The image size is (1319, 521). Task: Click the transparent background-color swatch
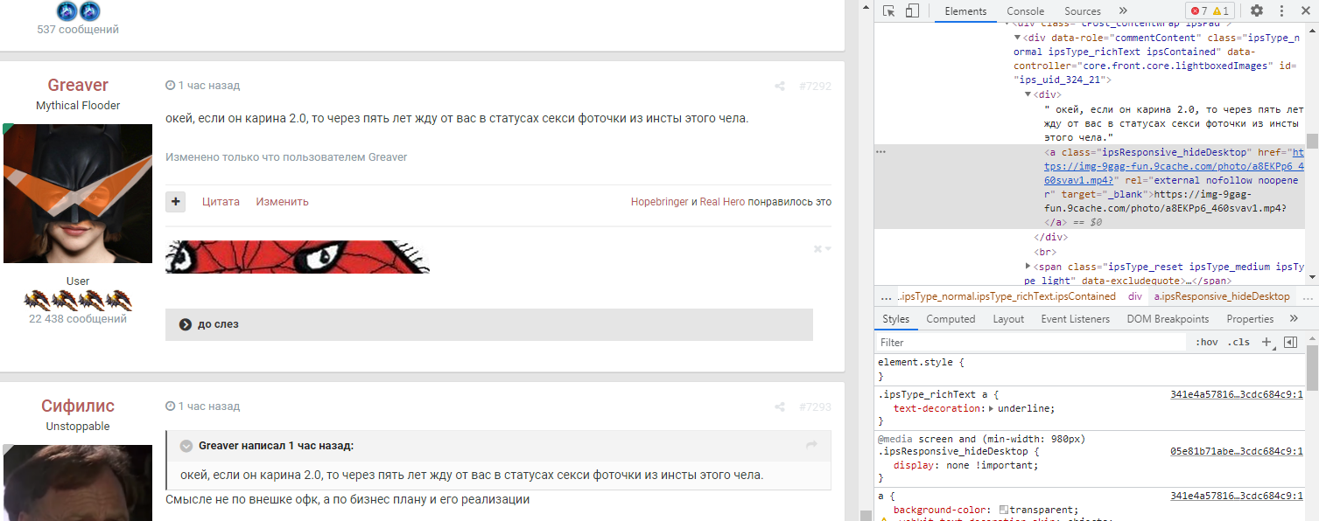1004,511
